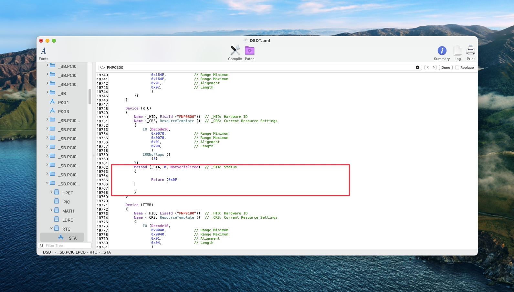Open the search options magnifier
Screen dimensions: 514x292
pos(102,68)
